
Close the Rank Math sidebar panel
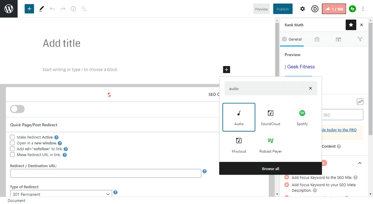[x=362, y=25]
